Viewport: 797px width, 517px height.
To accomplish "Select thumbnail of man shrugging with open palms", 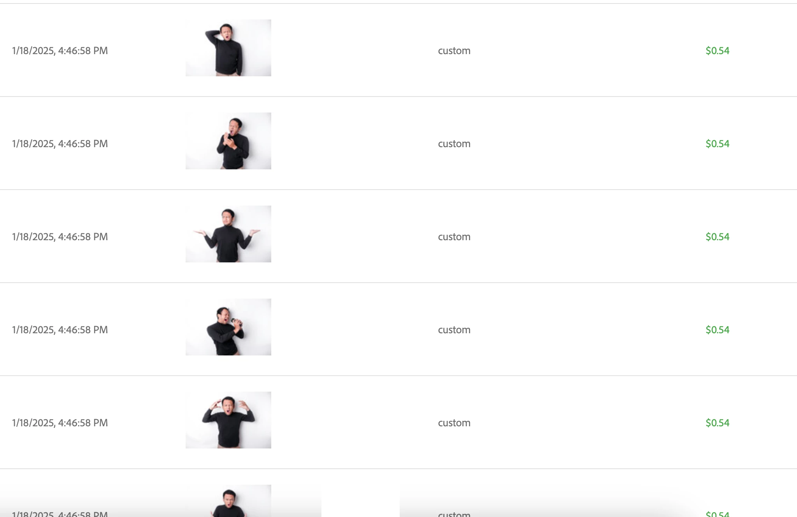I will (228, 234).
